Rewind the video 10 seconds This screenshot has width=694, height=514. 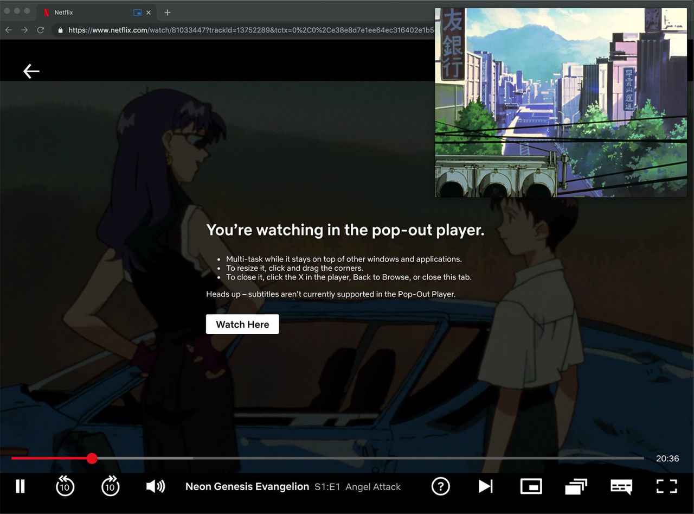[65, 486]
